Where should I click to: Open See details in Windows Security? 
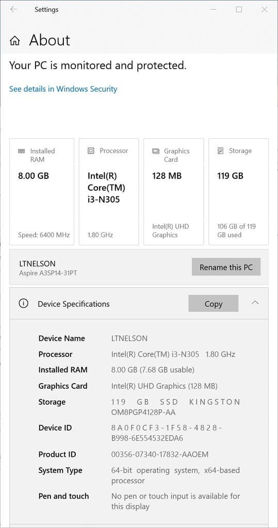pyautogui.click(x=63, y=89)
